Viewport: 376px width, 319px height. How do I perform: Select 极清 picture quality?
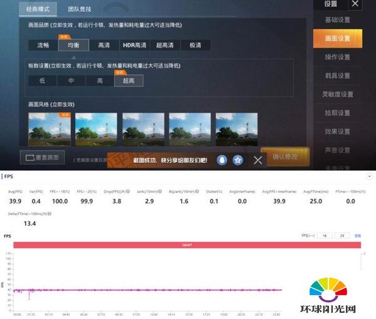[195, 45]
